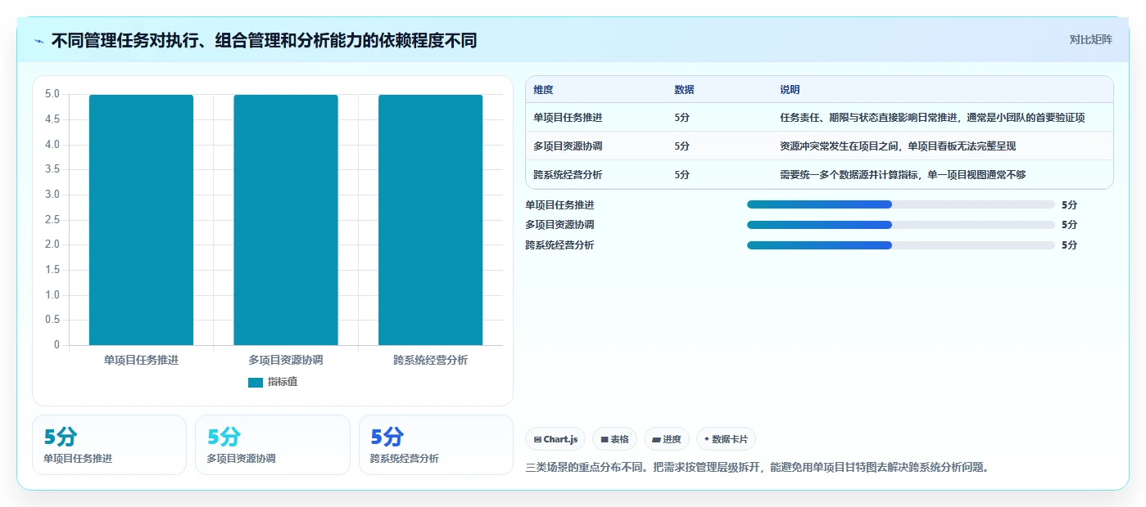The width and height of the screenshot is (1146, 507).
Task: Click the 数据 table column header
Action: click(684, 90)
